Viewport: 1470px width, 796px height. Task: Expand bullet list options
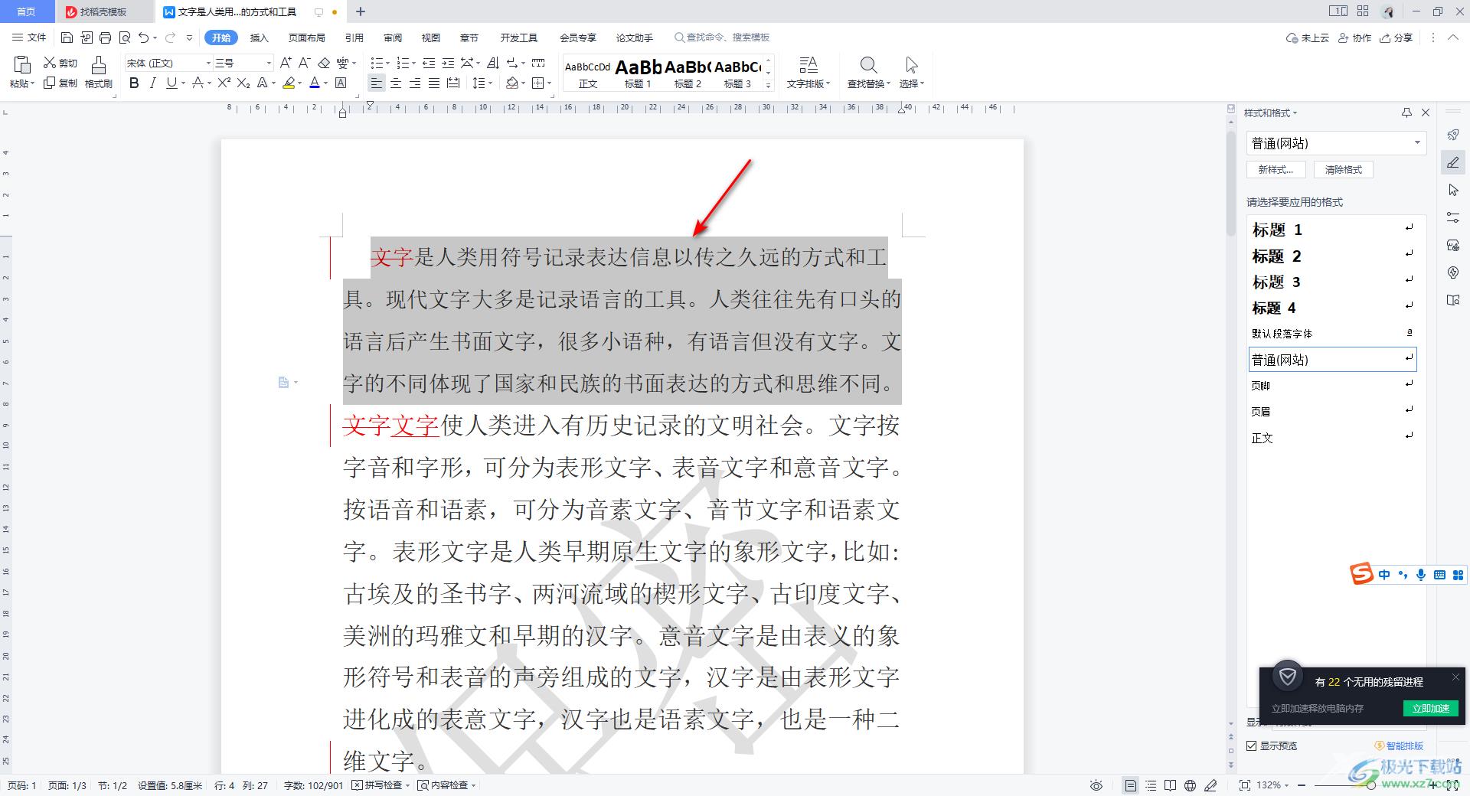387,64
